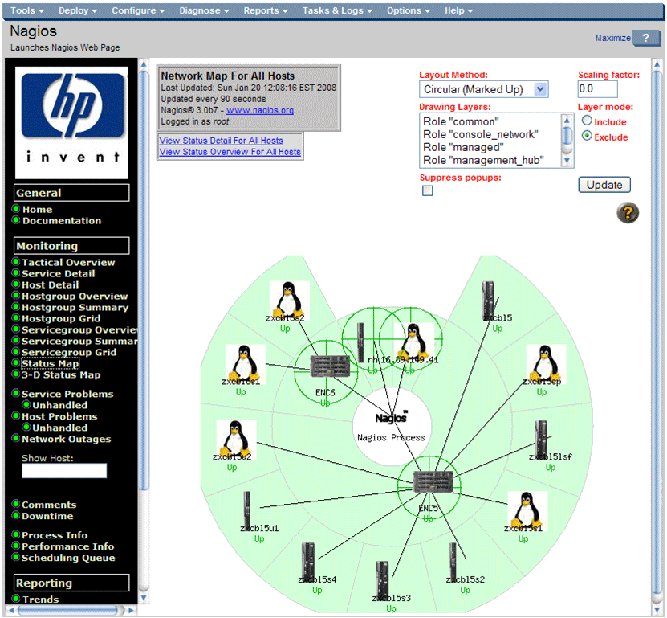Screen dimensions: 667x618
Task: Open the Reports menu
Action: 266,10
